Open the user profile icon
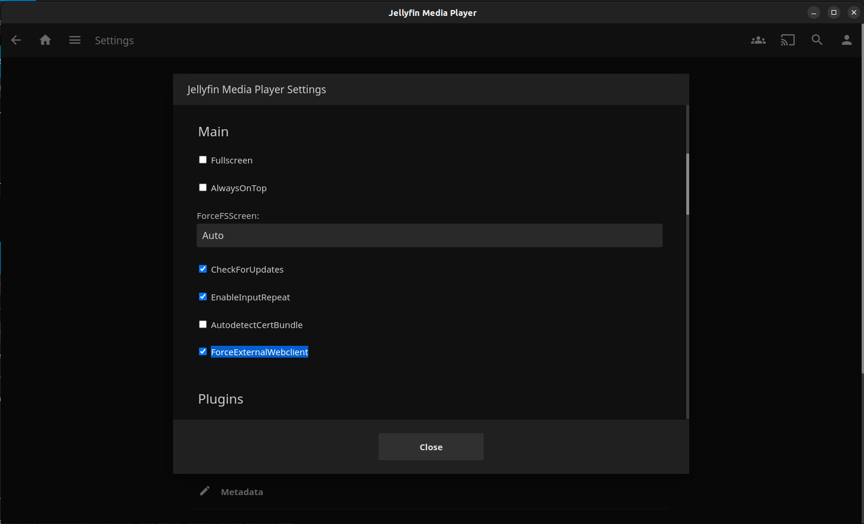This screenshot has height=524, width=864. (846, 40)
